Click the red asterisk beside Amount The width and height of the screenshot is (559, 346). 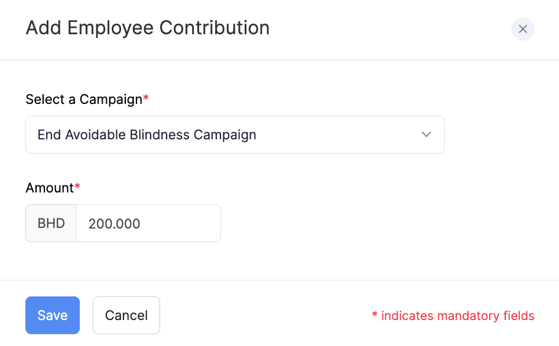pyautogui.click(x=77, y=187)
